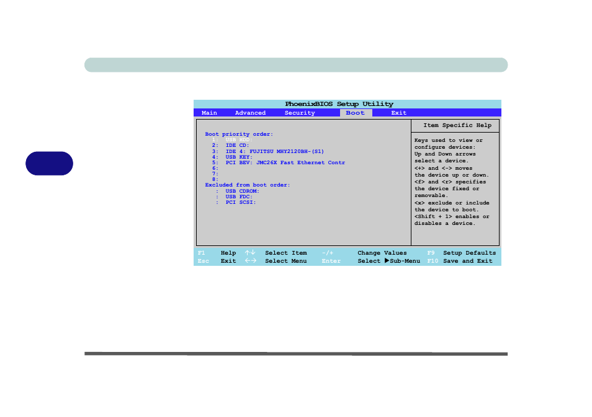The width and height of the screenshot is (592, 417).
Task: Click the Sub-Menu triangle icon
Action: pyautogui.click(x=387, y=260)
